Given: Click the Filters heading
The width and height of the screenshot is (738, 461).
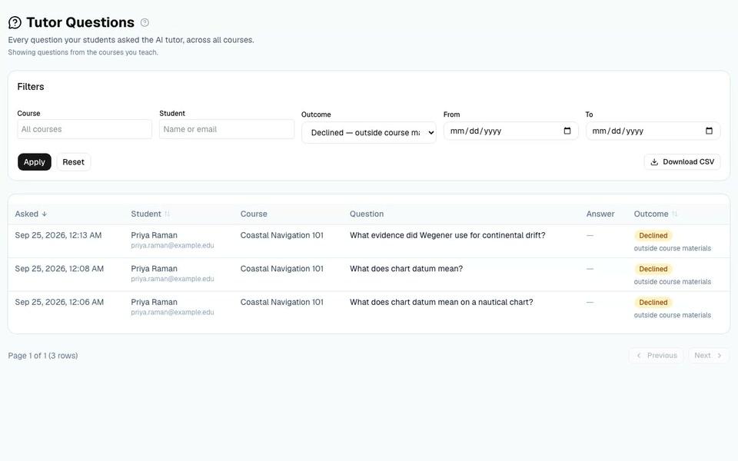Looking at the screenshot, I should point(31,87).
